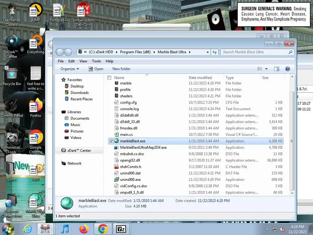This screenshot has height=235, width=313.
Task: Click New folder in the toolbar
Action: click(x=121, y=69)
